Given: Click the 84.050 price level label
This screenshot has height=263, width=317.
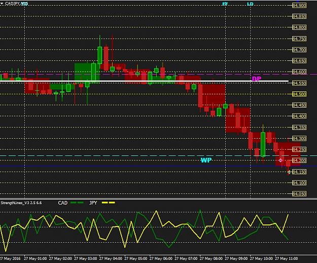Looking at the screenshot, I should tap(299, 194).
